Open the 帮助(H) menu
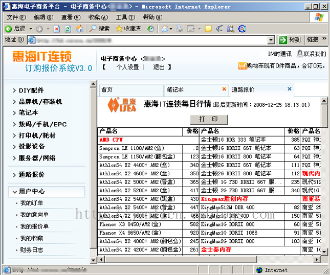Screen dimensions: 330x275 (152, 17)
